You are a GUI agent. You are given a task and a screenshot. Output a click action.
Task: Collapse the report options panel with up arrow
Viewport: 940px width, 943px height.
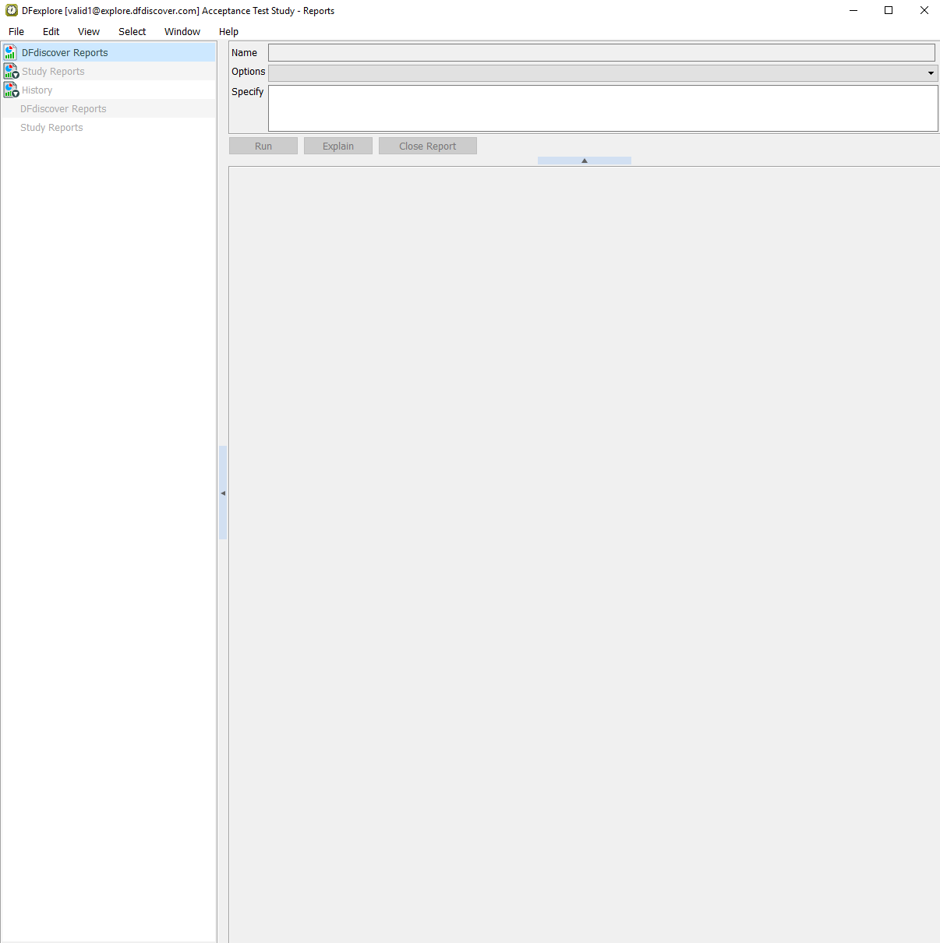point(584,161)
